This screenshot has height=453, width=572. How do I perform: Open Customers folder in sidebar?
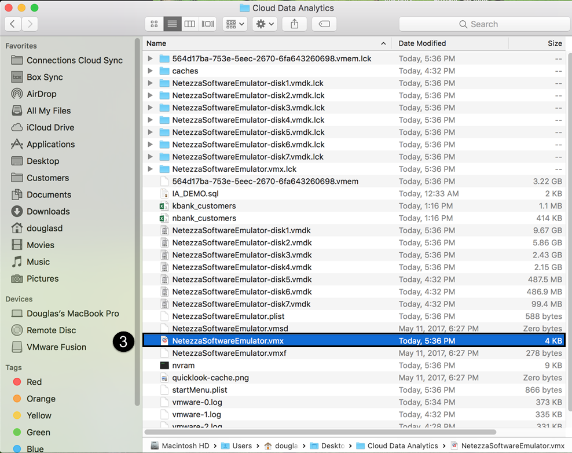click(40, 178)
